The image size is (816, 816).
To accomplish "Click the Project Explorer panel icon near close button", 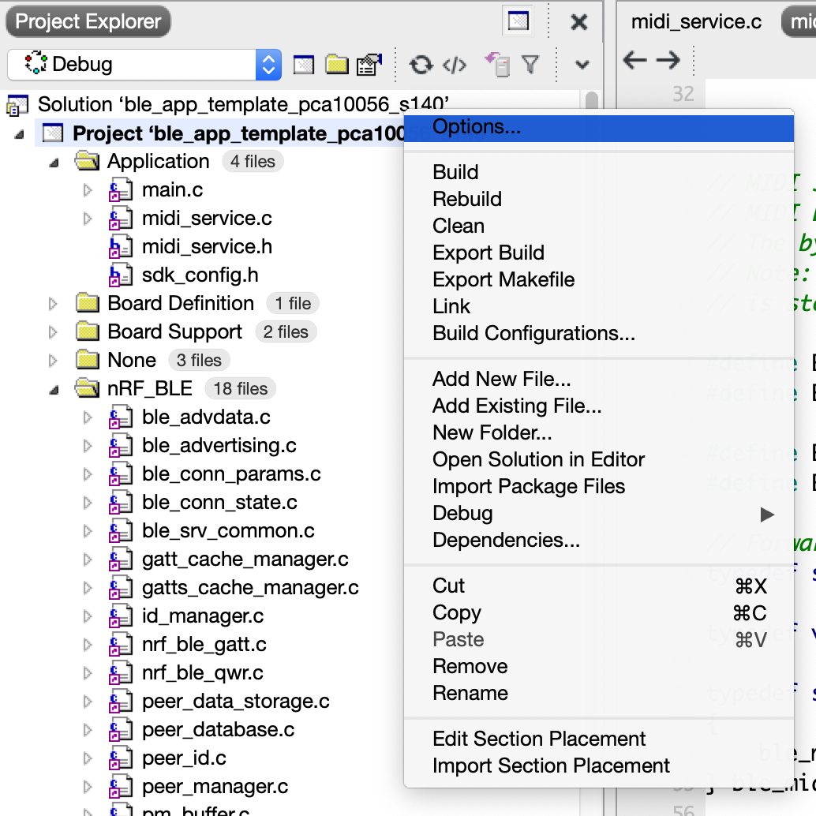I will pos(518,21).
